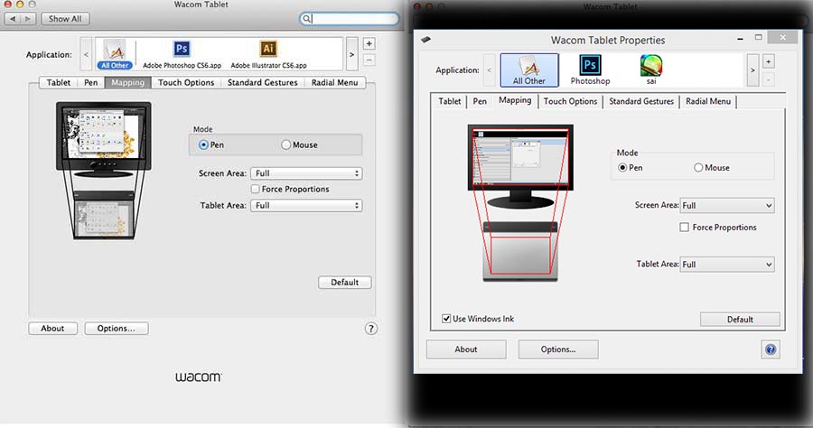Click the scroll-left arrow of Mac application list
The height and width of the screenshot is (428, 813).
click(x=86, y=54)
